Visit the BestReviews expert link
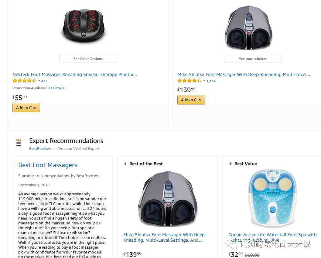This screenshot has width=321, height=258. tap(40, 149)
